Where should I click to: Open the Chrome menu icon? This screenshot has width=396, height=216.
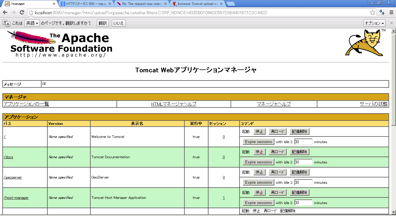(390, 12)
